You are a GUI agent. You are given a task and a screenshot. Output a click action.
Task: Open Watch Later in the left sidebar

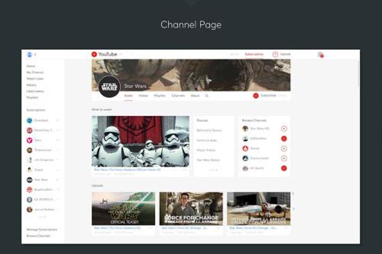(x=35, y=78)
